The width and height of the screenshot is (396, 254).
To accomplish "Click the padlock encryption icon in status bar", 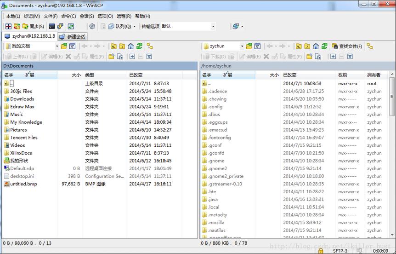I will tap(321, 251).
